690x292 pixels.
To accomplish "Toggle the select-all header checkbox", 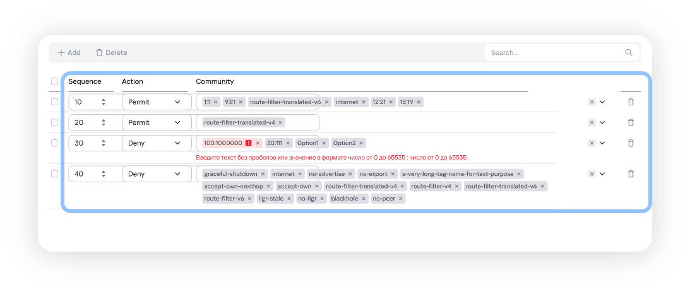I will point(54,81).
